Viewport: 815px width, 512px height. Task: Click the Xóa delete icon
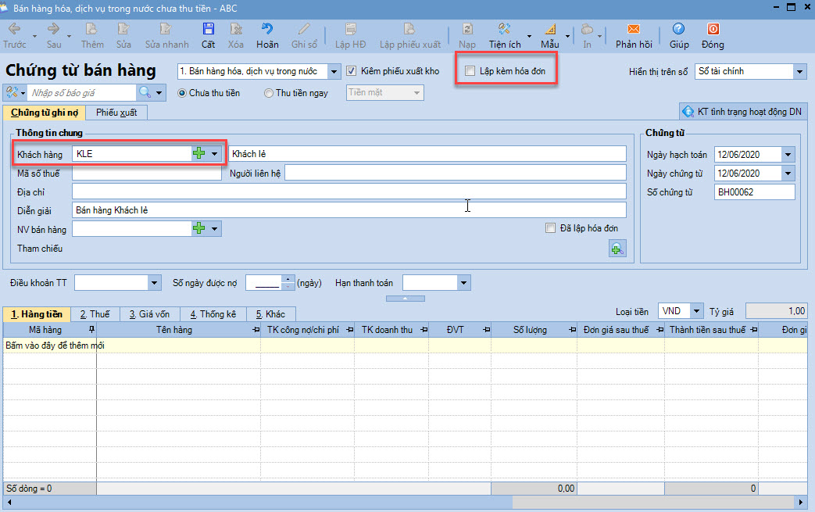(x=236, y=29)
